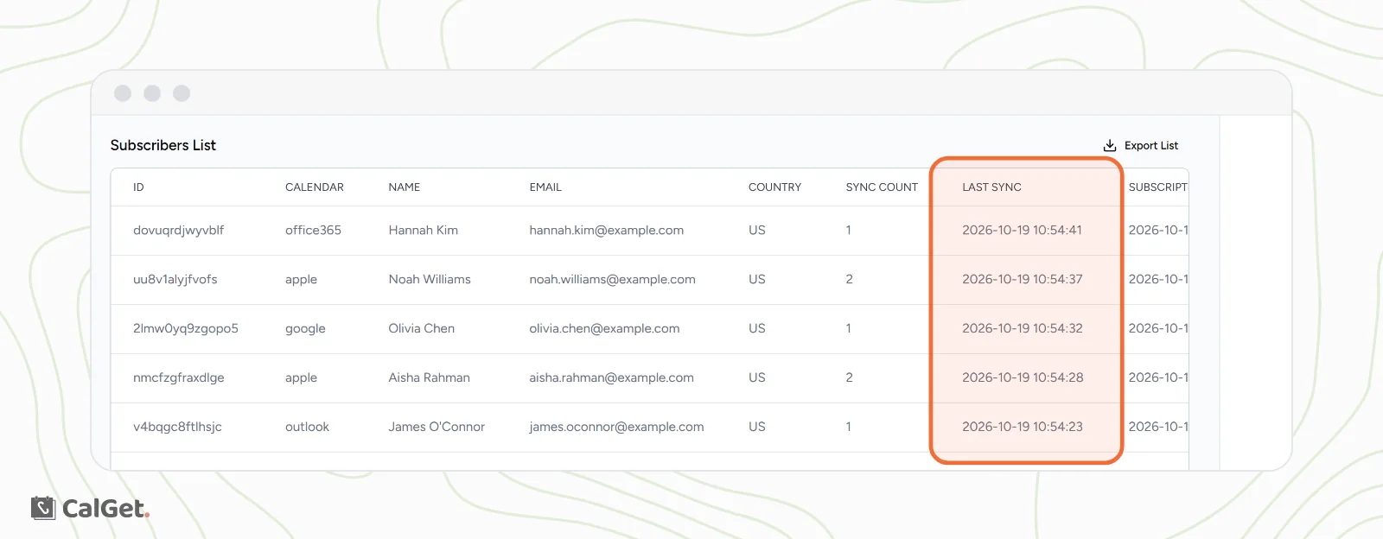This screenshot has height=539, width=1383.
Task: Click the CalGet logo
Action: (90, 508)
